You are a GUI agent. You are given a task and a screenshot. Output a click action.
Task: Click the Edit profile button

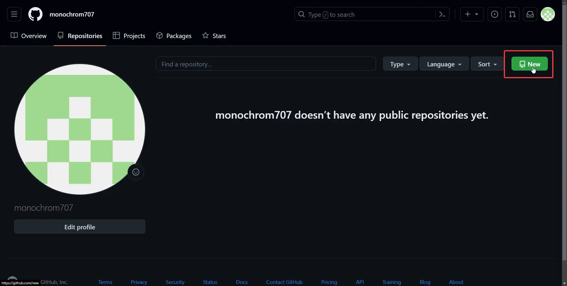coord(80,227)
